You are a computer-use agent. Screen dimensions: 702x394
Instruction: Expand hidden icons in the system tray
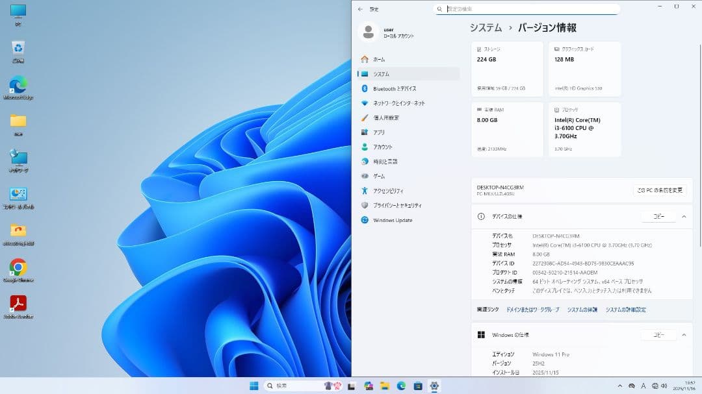coord(620,385)
